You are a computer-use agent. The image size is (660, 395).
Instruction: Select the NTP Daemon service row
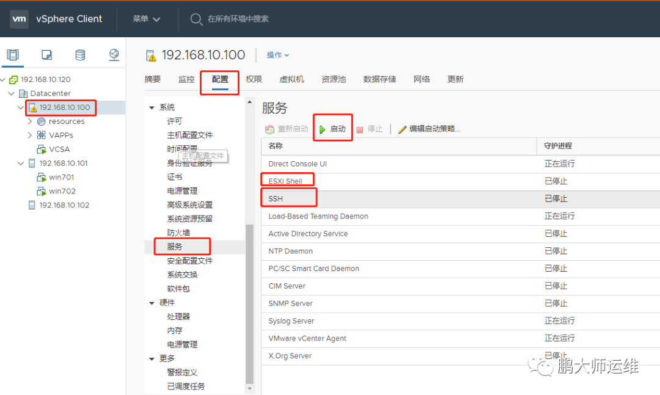pos(461,251)
